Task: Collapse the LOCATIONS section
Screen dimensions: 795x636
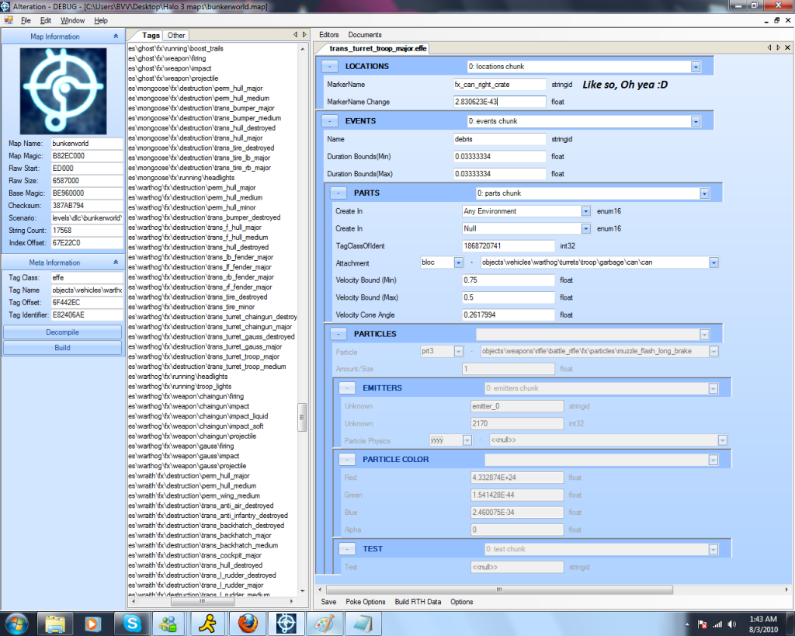Action: pos(329,67)
